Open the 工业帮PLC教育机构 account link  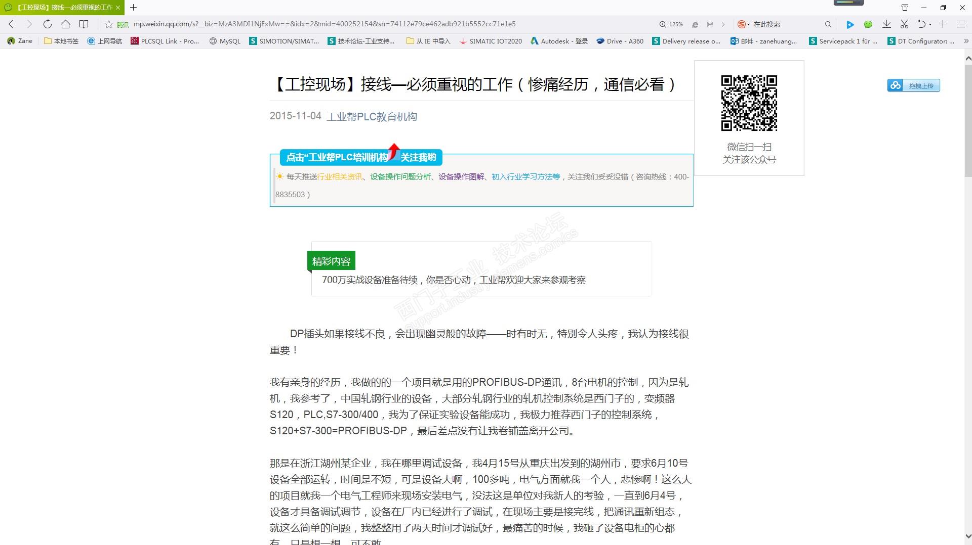(372, 117)
